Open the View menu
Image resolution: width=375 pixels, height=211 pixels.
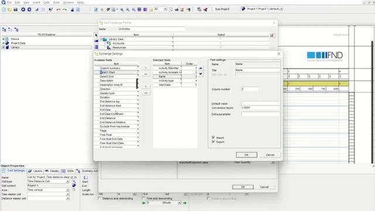26,2
